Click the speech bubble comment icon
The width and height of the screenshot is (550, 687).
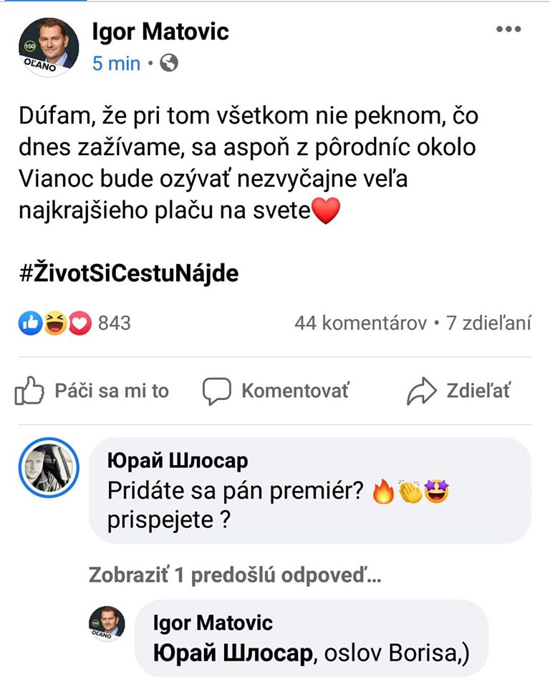click(x=216, y=391)
